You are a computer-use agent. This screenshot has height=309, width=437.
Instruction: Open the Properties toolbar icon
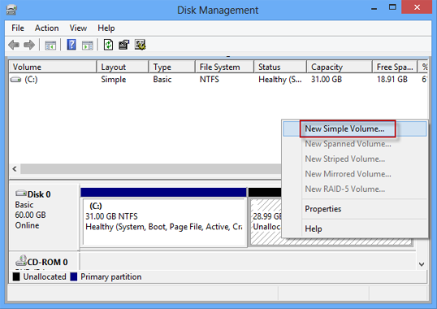click(123, 45)
